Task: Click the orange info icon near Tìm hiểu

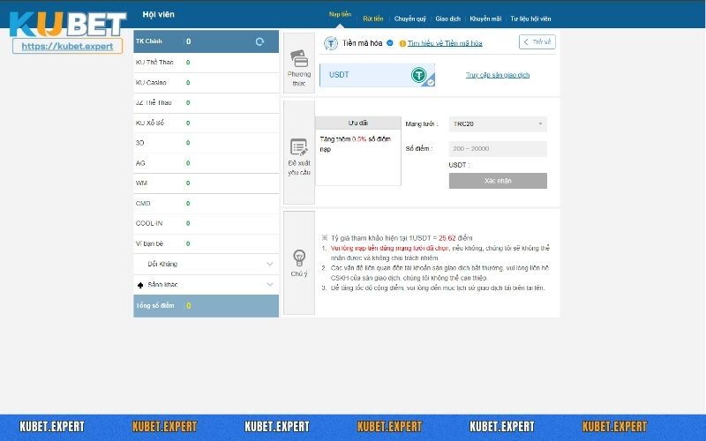Action: (402, 42)
